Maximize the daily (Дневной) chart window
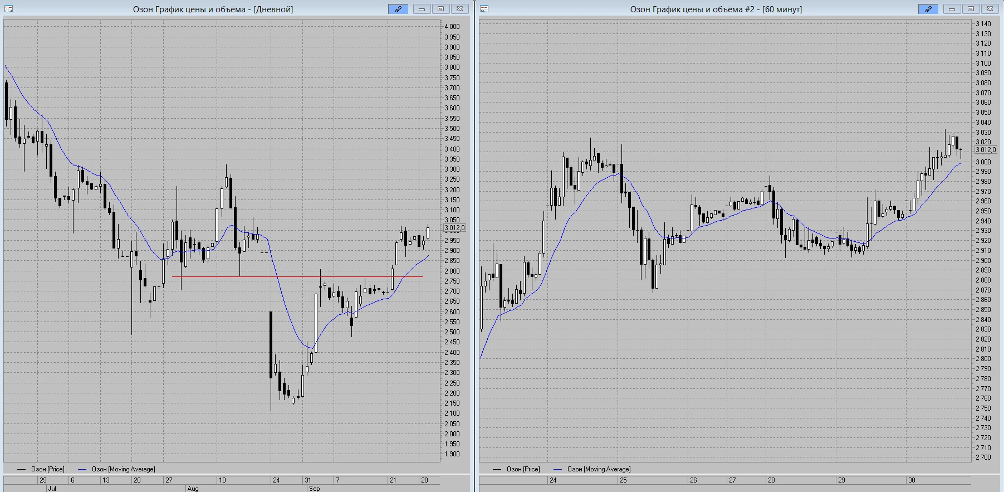Viewport: 1004px width, 492px height. click(440, 9)
